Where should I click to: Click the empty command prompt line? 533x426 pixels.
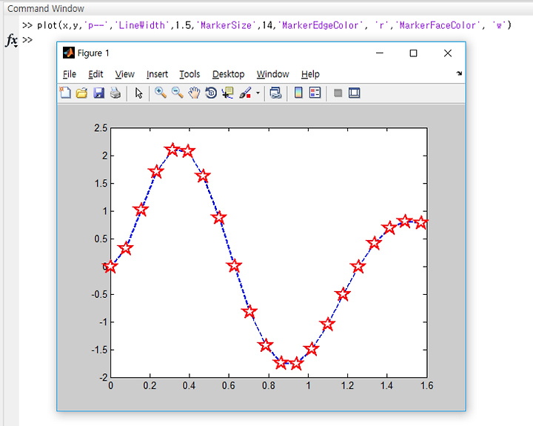tap(27, 40)
